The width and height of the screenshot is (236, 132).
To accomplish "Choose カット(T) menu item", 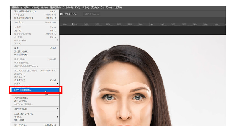I will tap(35, 27).
